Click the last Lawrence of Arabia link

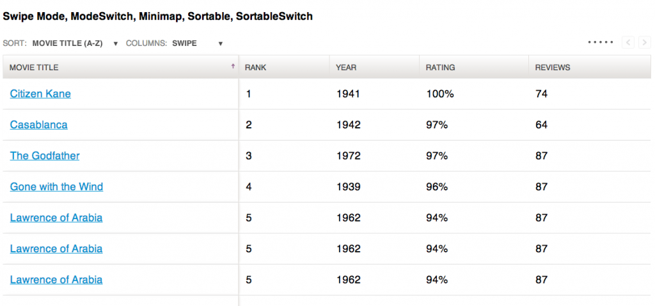56,279
